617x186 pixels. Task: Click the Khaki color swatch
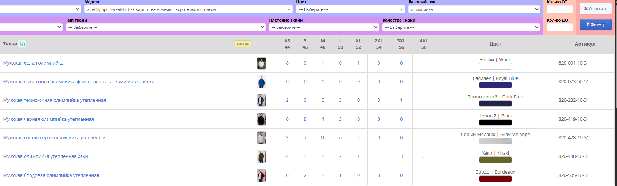(495, 160)
